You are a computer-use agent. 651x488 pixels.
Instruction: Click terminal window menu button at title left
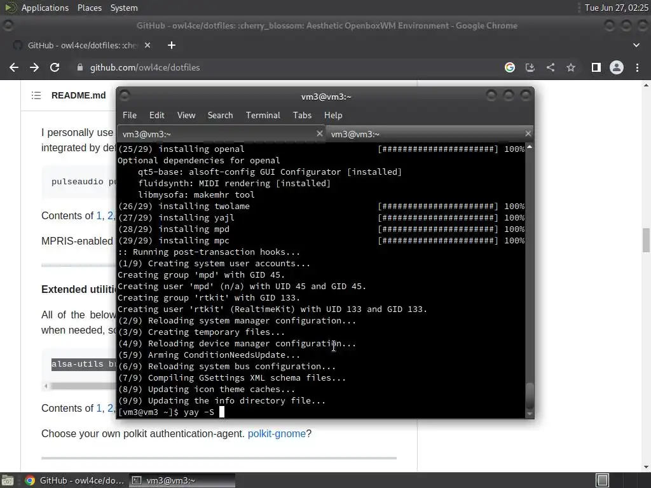[x=125, y=96]
